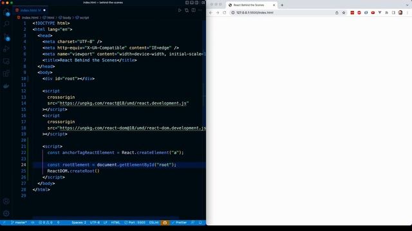The height and width of the screenshot is (231, 412).
Task: Change indentation via Spaces: 2
Action: 79,223
